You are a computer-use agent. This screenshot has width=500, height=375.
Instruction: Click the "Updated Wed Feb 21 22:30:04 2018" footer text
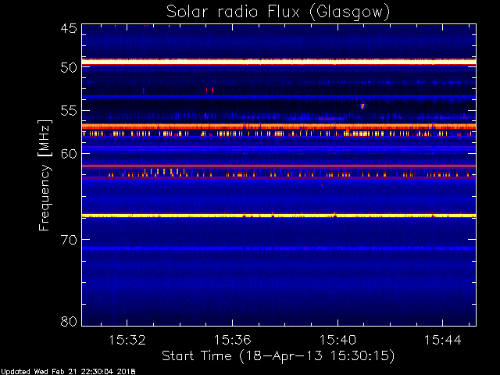coord(68,372)
